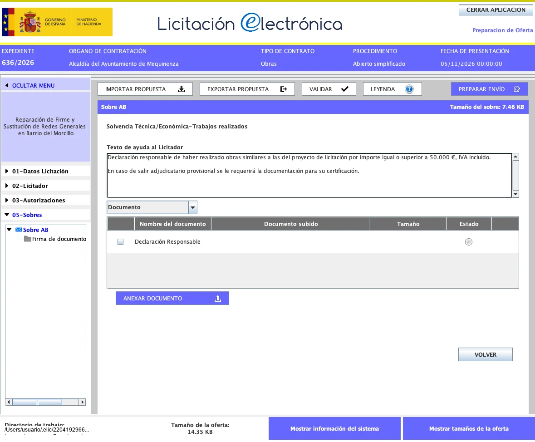Click the tree panel horizontal scrollbar thumb
Screen dimensions: 535x442
[37, 402]
